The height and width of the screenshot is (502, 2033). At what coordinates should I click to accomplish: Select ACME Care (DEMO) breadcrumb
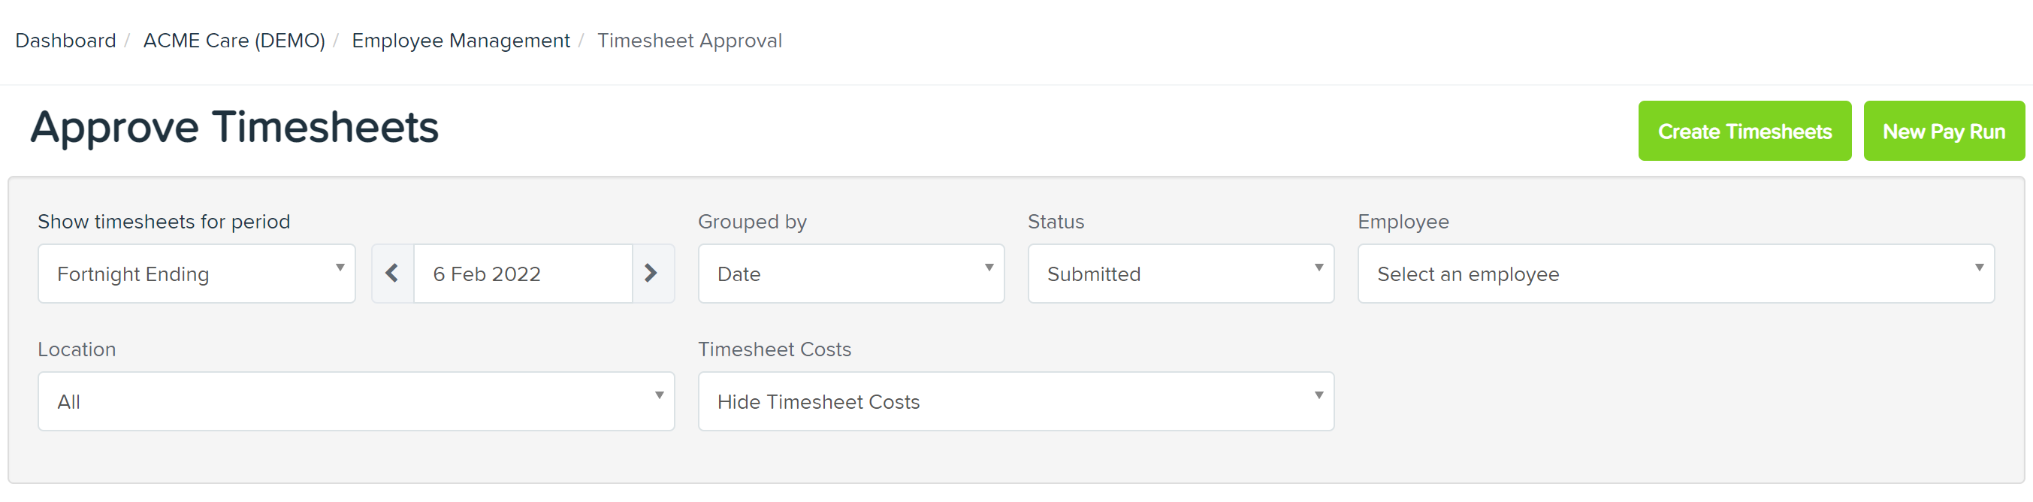pos(234,41)
